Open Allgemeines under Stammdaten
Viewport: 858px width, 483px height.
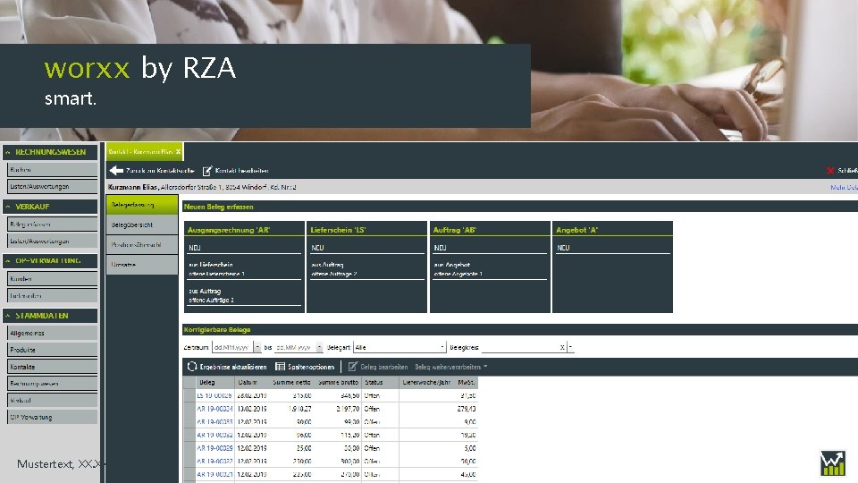point(52,333)
